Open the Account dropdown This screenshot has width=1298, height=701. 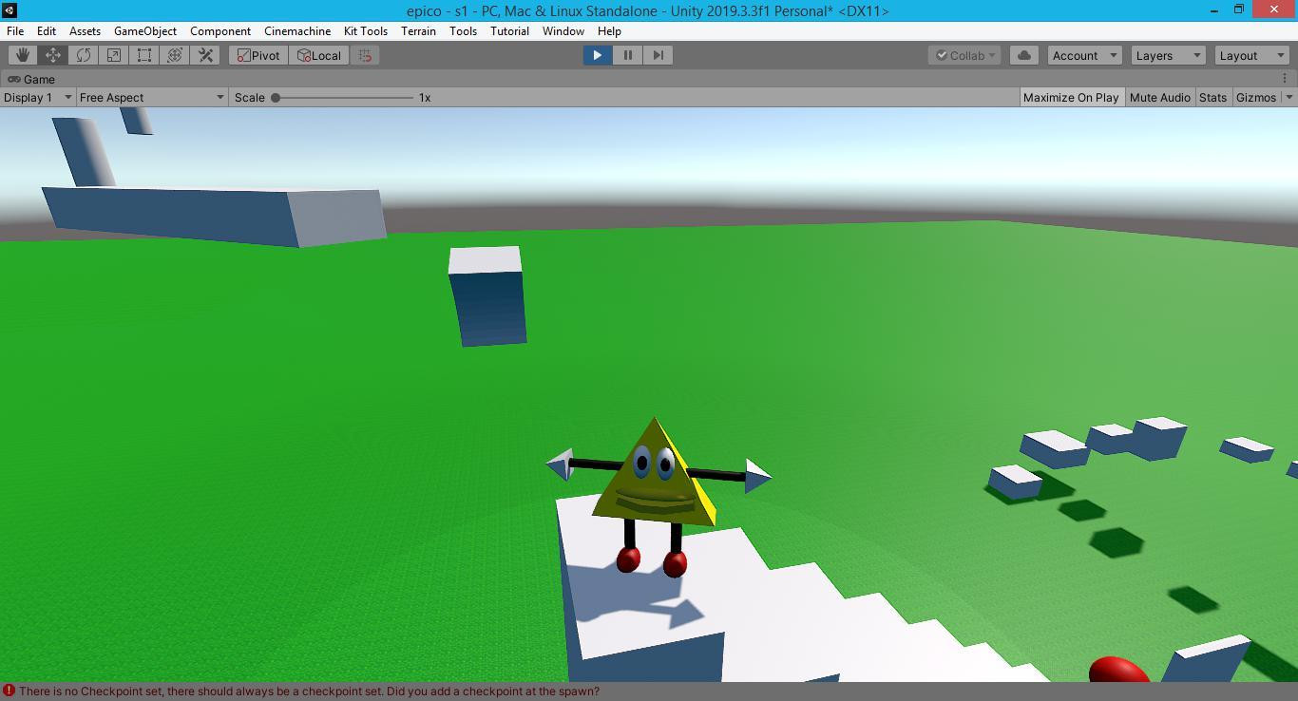[1085, 55]
